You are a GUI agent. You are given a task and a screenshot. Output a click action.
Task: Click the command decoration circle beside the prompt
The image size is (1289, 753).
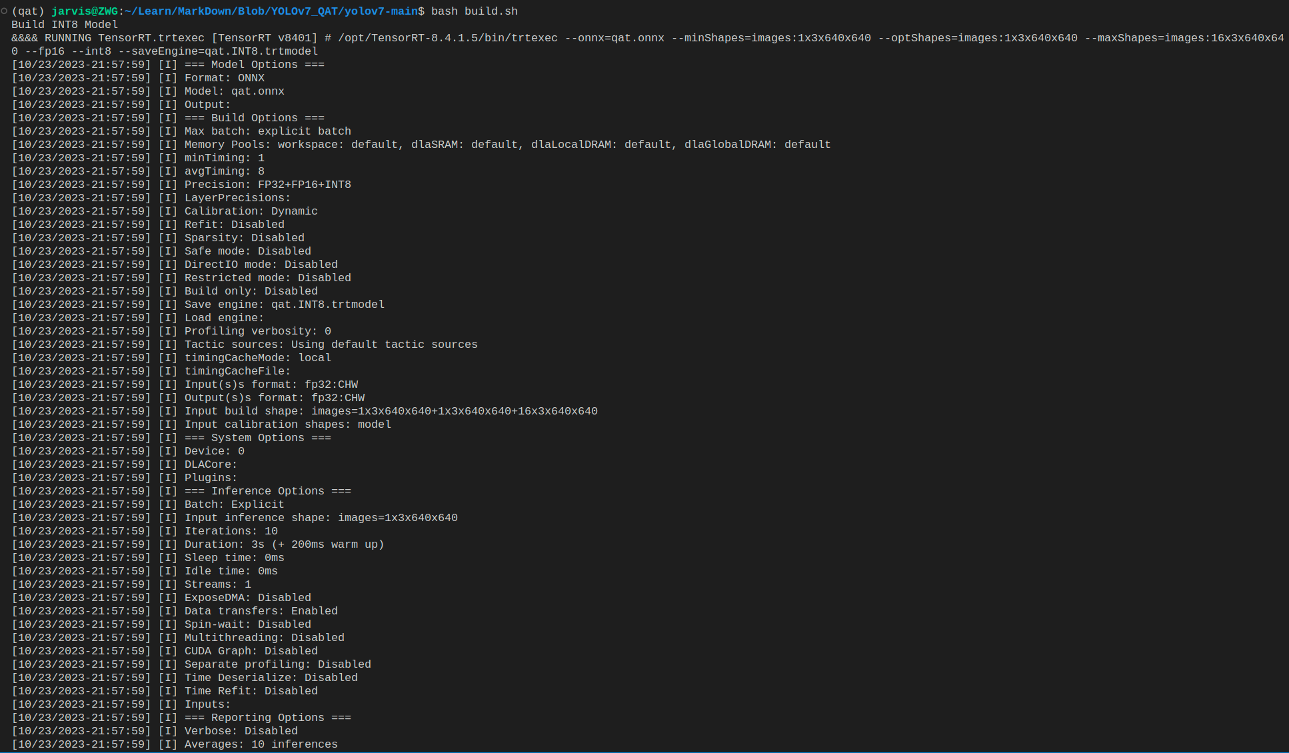pos(4,11)
